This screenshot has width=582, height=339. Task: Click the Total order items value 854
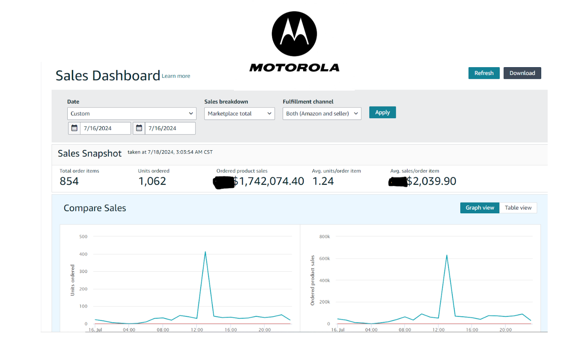coord(69,181)
